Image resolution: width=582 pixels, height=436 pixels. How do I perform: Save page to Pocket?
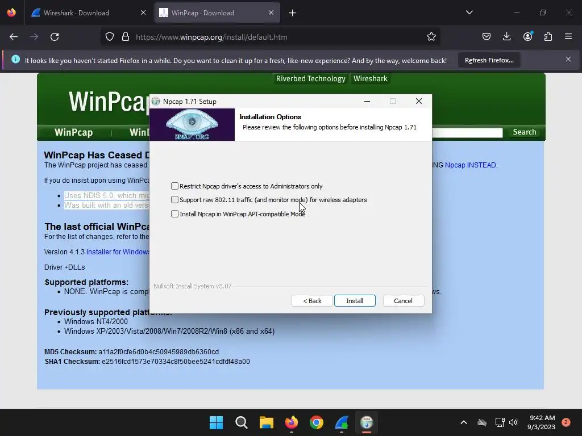click(x=487, y=36)
